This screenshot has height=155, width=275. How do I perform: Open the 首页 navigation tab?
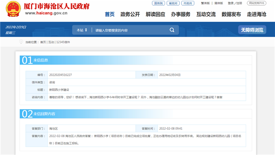point(110,14)
